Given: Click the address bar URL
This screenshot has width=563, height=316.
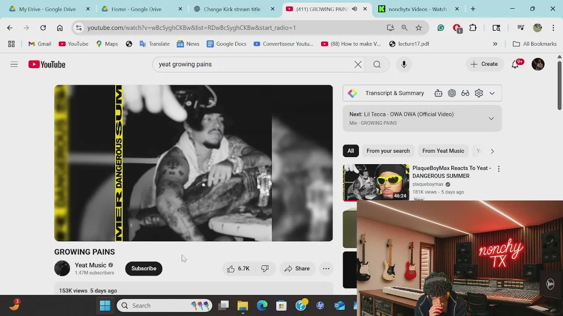Looking at the screenshot, I should [191, 28].
